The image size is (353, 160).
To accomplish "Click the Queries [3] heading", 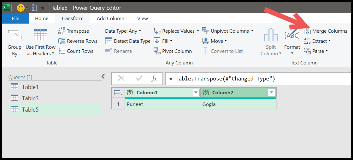I will (x=20, y=77).
